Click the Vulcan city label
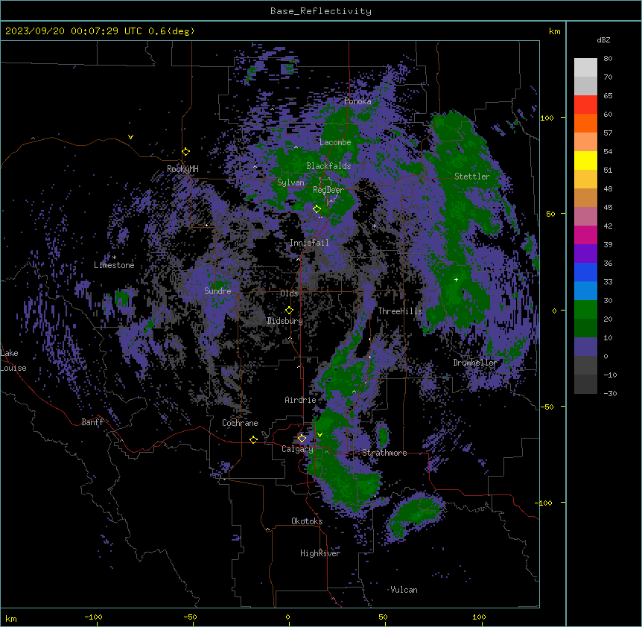 (404, 590)
